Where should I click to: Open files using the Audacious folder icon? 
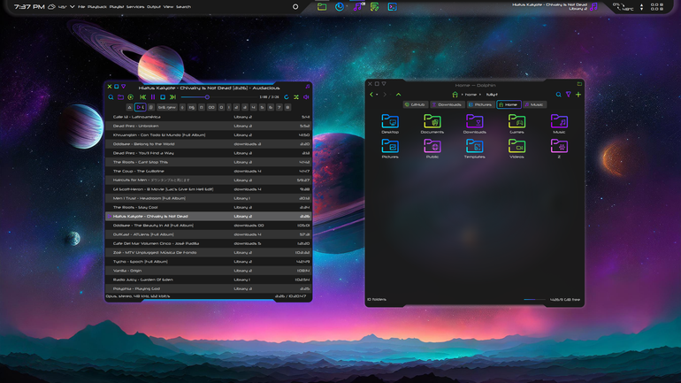(121, 97)
